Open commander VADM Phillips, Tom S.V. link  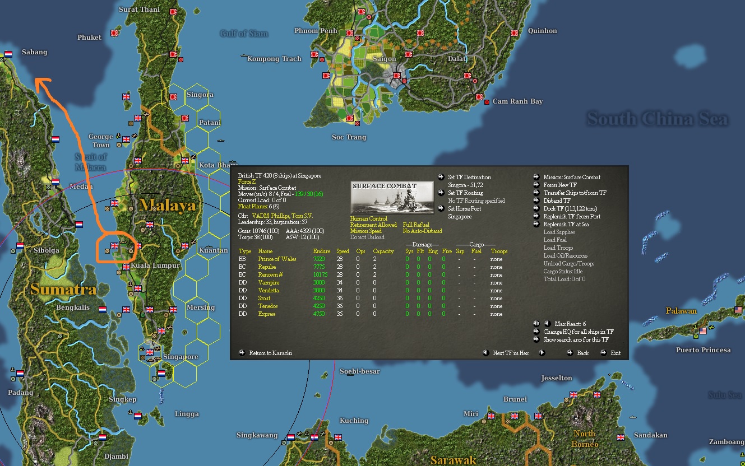[283, 215]
